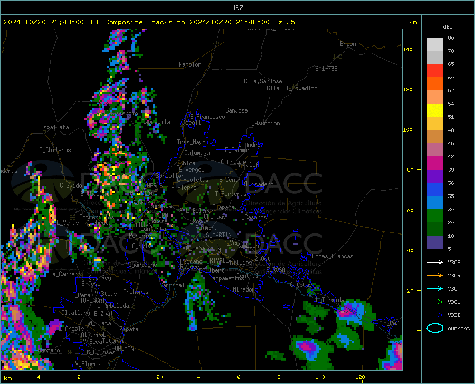475x384 pixels.
Task: Click the 'Clla.SanJose' map label
Action: pos(263,81)
